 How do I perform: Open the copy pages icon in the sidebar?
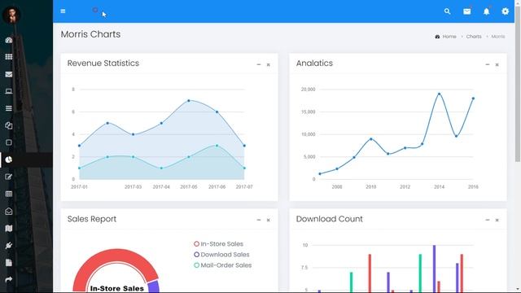tap(9, 125)
